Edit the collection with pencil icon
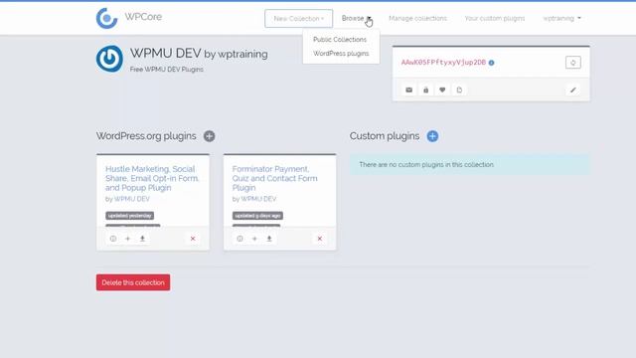 pyautogui.click(x=572, y=89)
